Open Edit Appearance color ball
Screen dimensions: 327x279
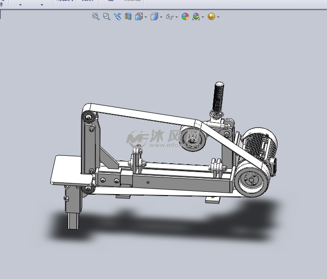coord(185,16)
